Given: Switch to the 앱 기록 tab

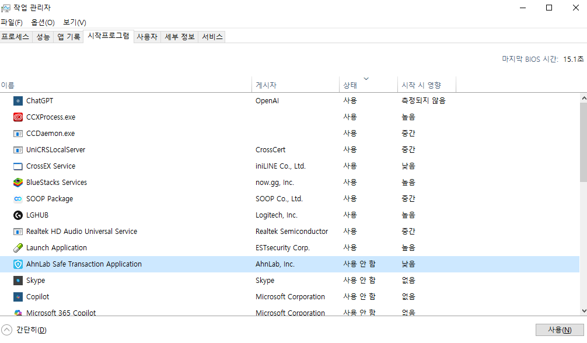Looking at the screenshot, I should coord(69,37).
